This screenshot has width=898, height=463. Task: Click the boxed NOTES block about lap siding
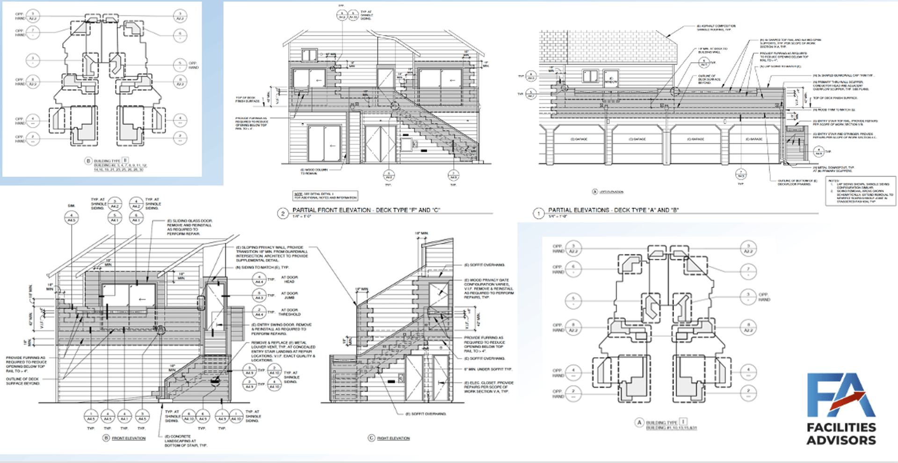tap(861, 191)
